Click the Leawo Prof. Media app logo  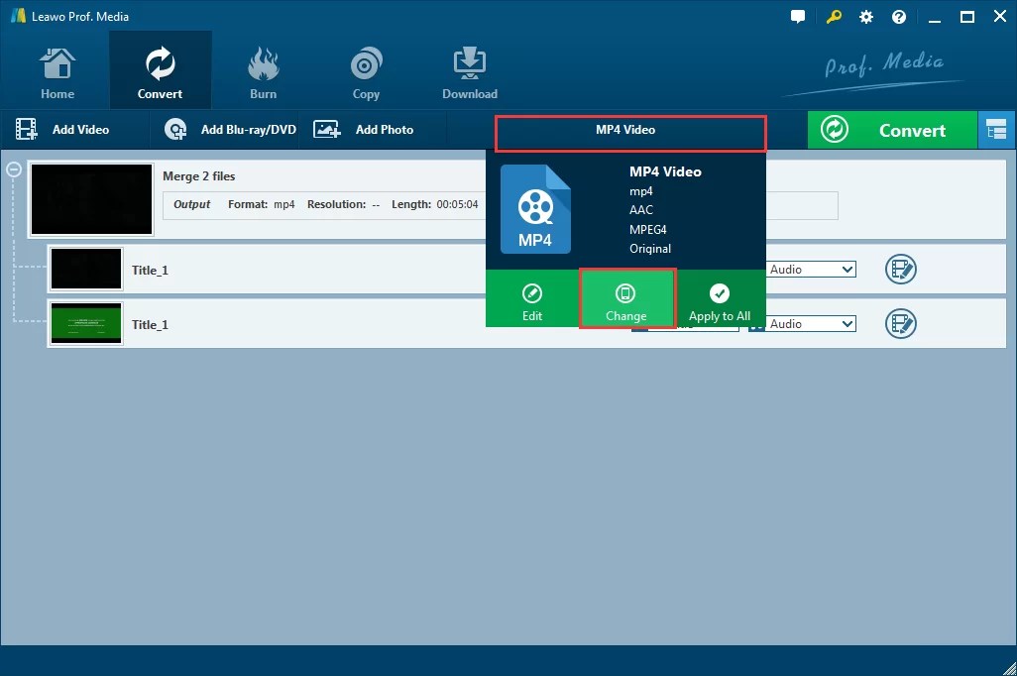(18, 16)
